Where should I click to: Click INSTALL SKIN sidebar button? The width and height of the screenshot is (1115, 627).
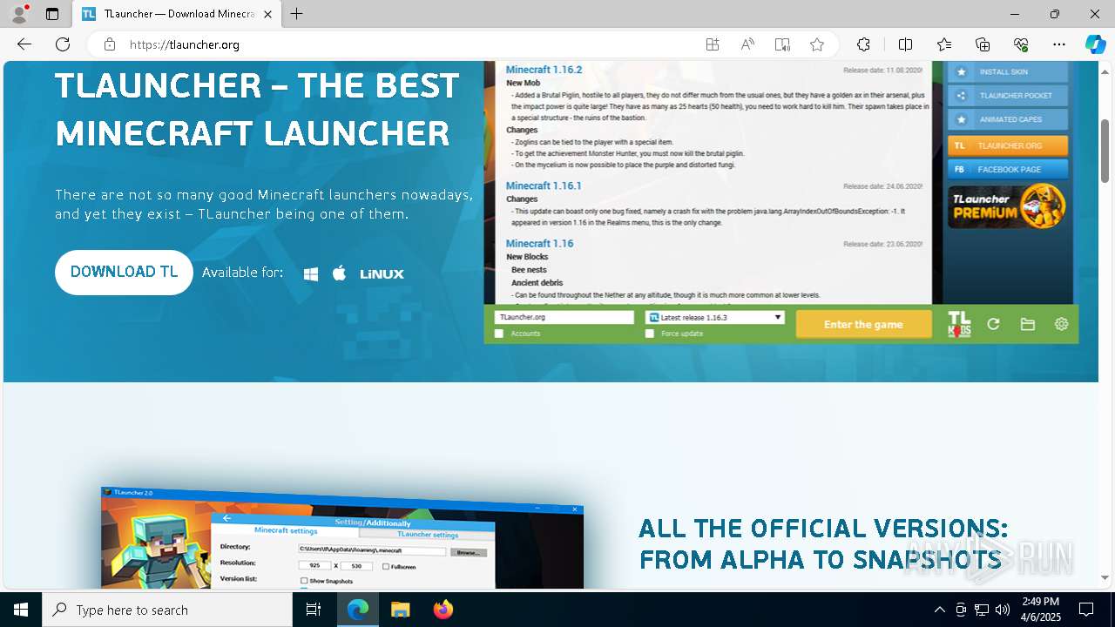point(1008,72)
